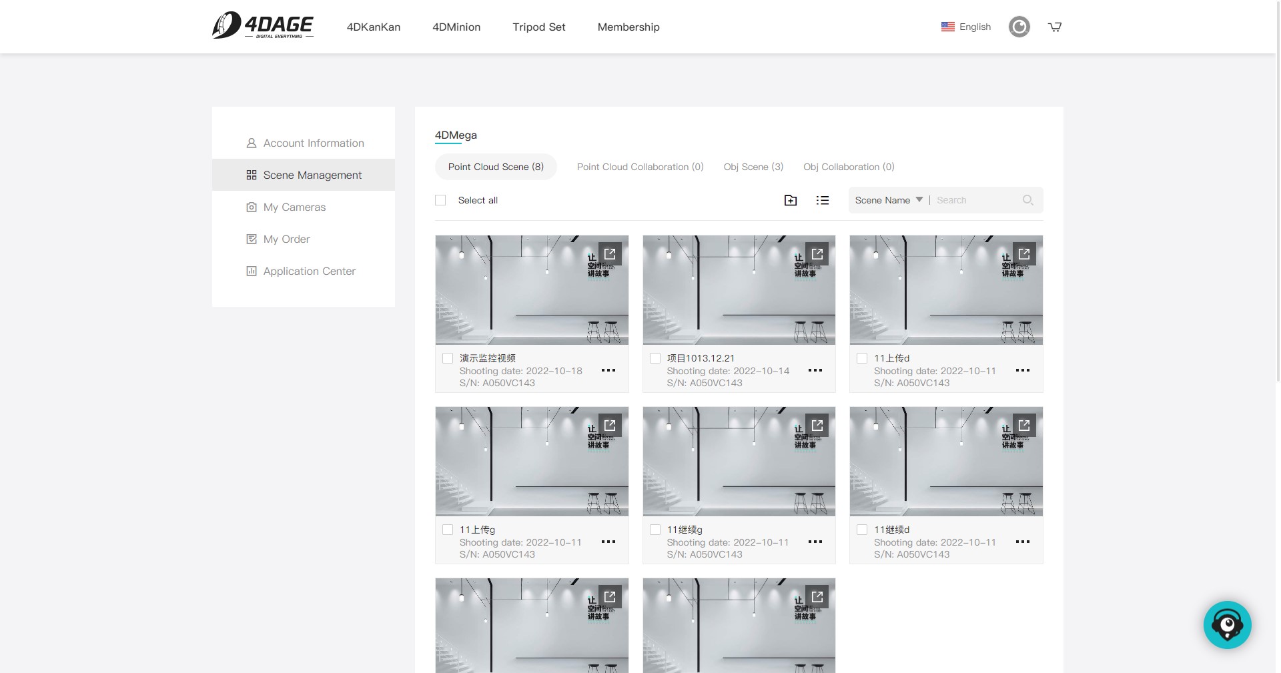Open My Cameras in sidebar

point(294,207)
